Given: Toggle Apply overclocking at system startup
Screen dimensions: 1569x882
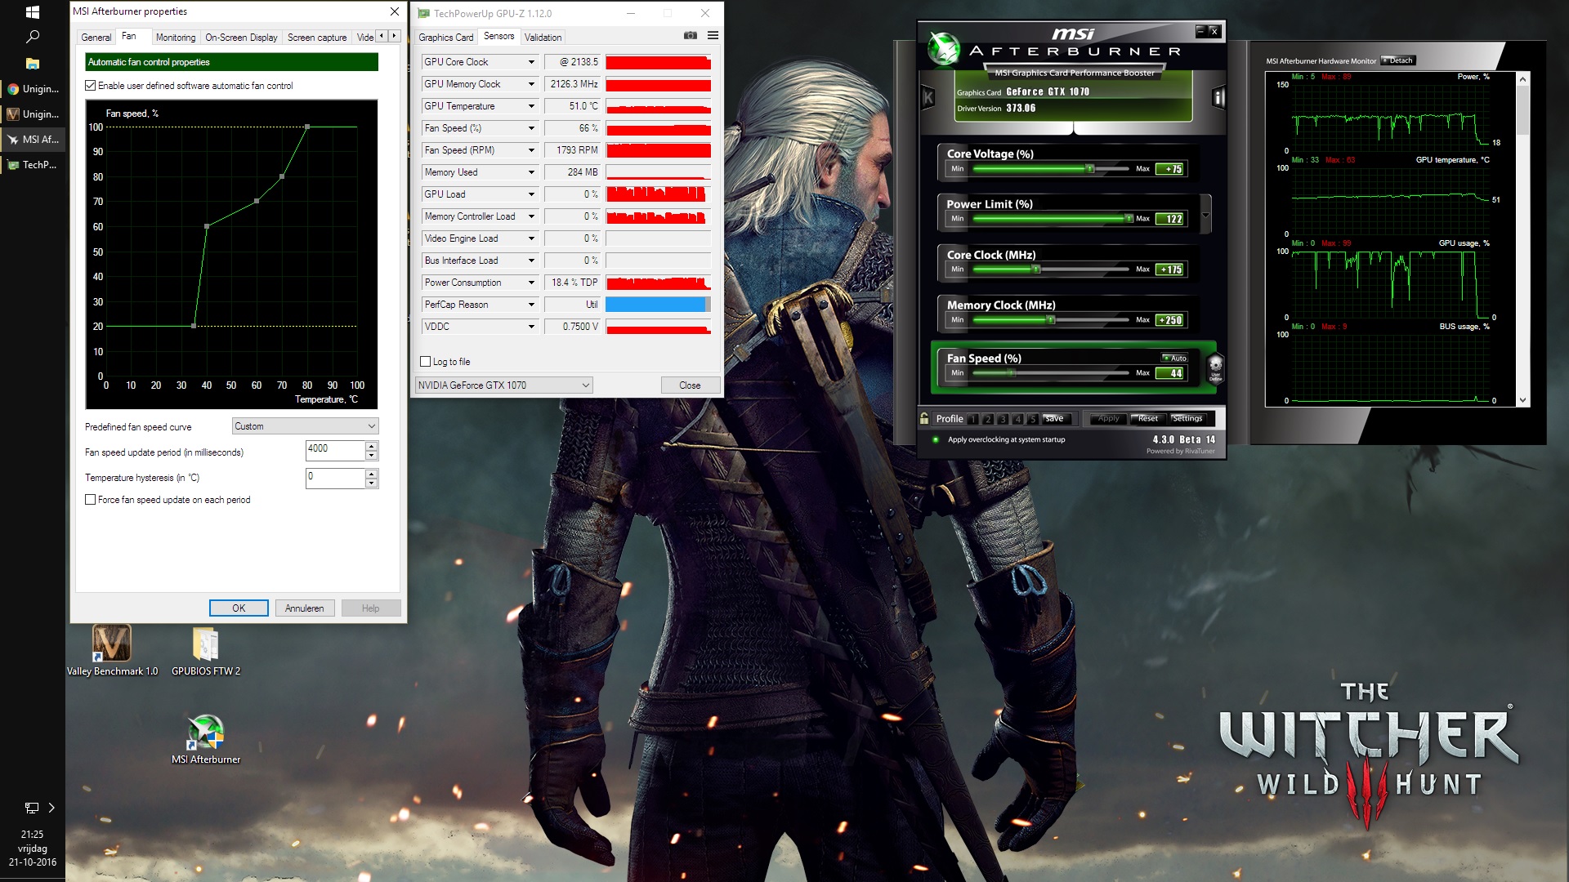Looking at the screenshot, I should [x=936, y=439].
